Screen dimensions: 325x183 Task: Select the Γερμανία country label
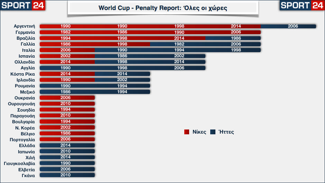(x=25, y=32)
